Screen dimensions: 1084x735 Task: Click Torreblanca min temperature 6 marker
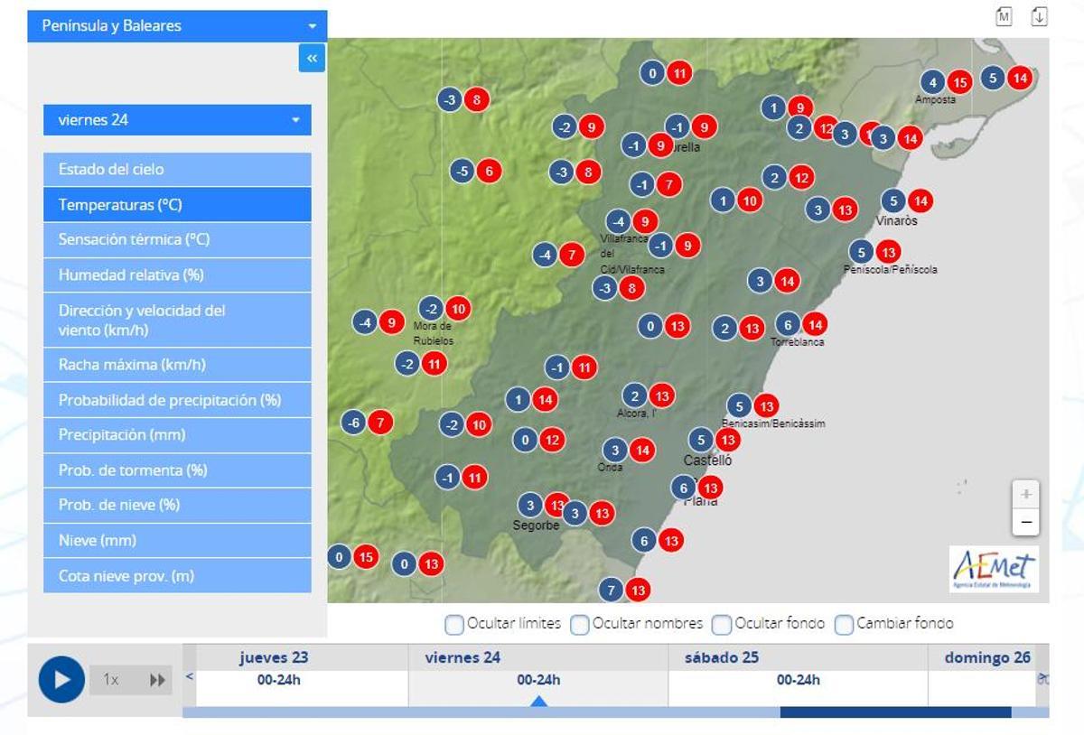coord(788,324)
